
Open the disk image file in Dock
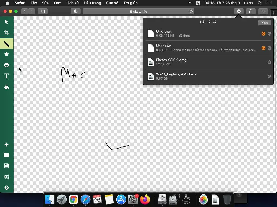[215, 199]
